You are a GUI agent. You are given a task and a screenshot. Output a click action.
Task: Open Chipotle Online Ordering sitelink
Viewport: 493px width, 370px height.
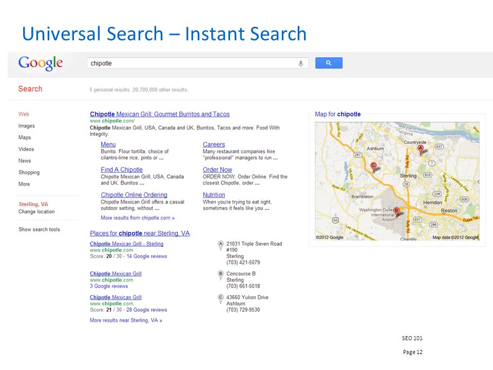click(134, 195)
